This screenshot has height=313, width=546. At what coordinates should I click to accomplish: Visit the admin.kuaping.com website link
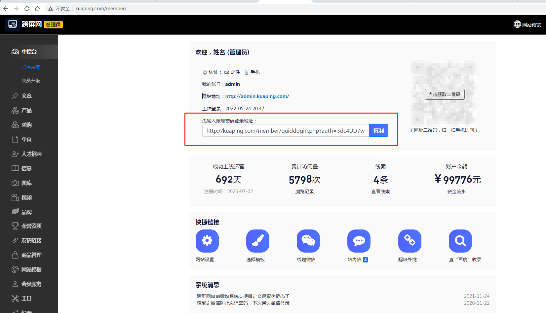[x=257, y=96]
